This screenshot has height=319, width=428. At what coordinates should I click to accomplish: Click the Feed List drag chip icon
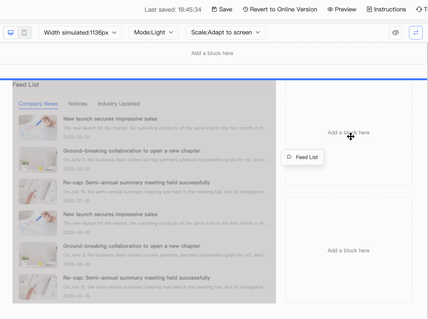[289, 157]
